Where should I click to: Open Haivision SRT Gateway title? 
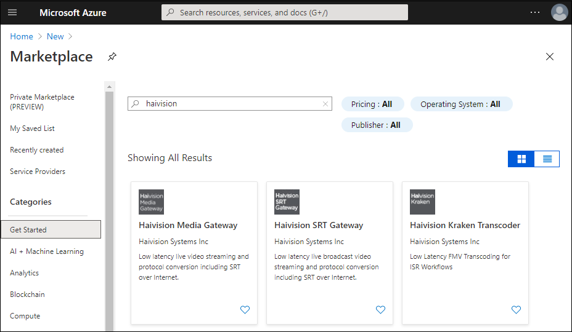tap(319, 225)
